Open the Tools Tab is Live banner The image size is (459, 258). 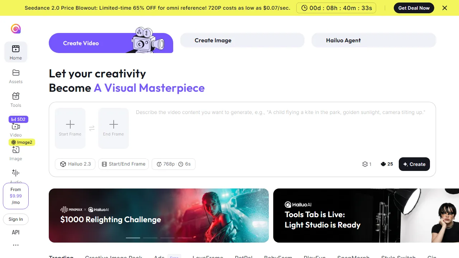(366, 215)
